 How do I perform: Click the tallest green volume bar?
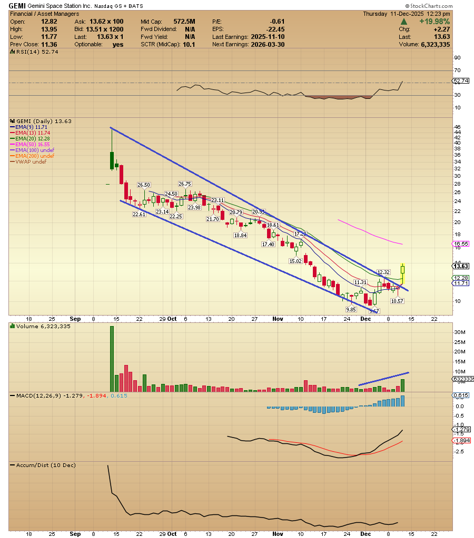(x=112, y=359)
